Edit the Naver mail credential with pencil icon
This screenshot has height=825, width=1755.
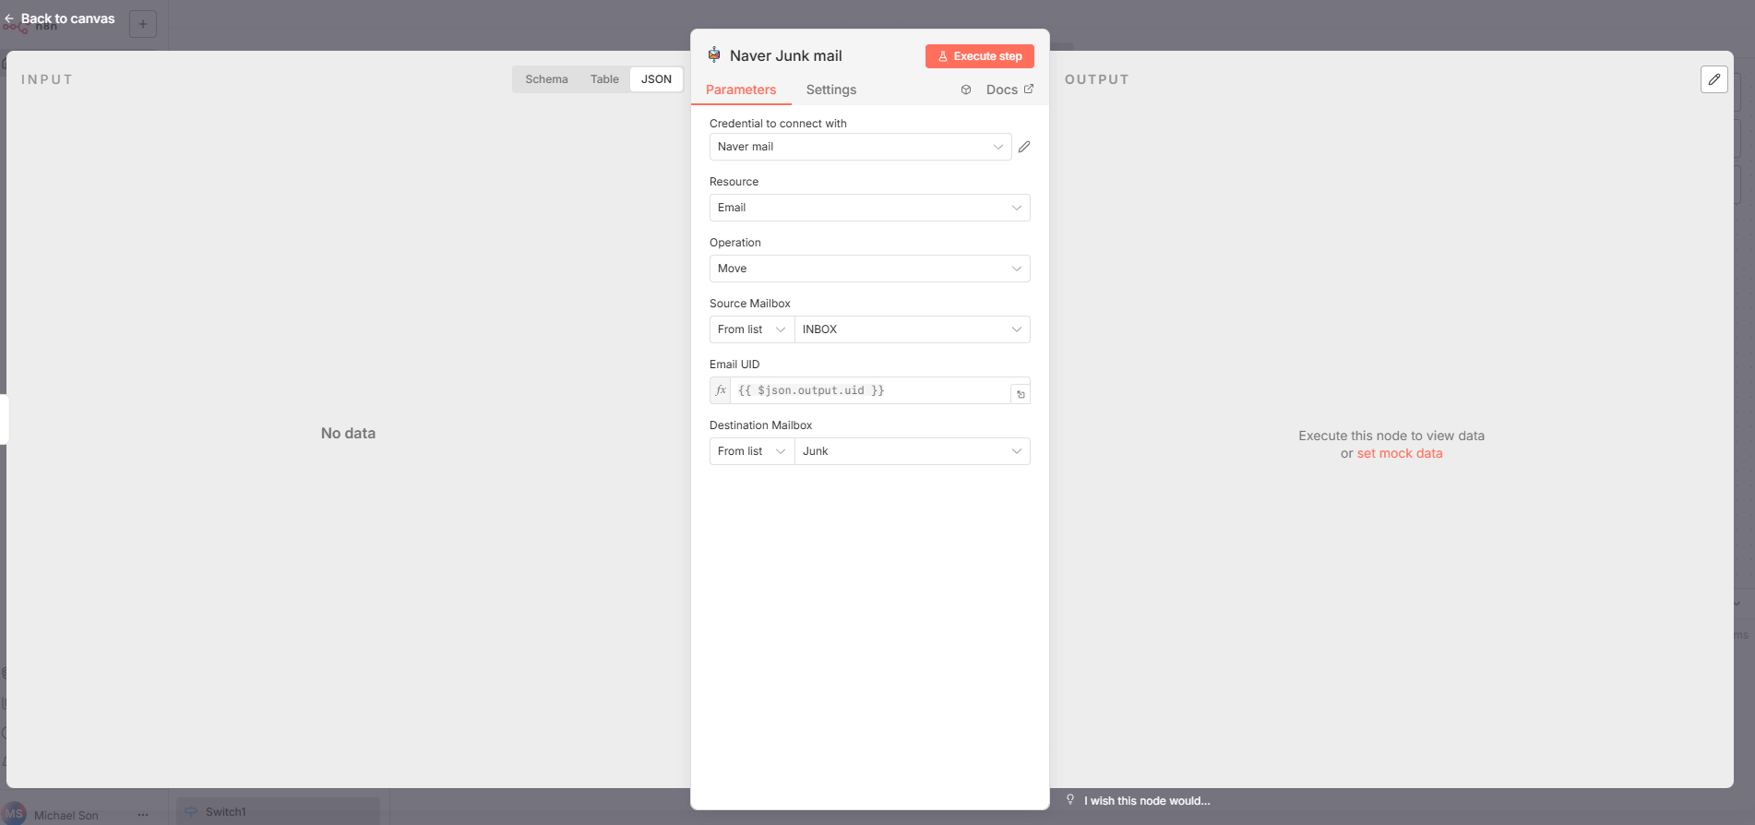click(1024, 147)
